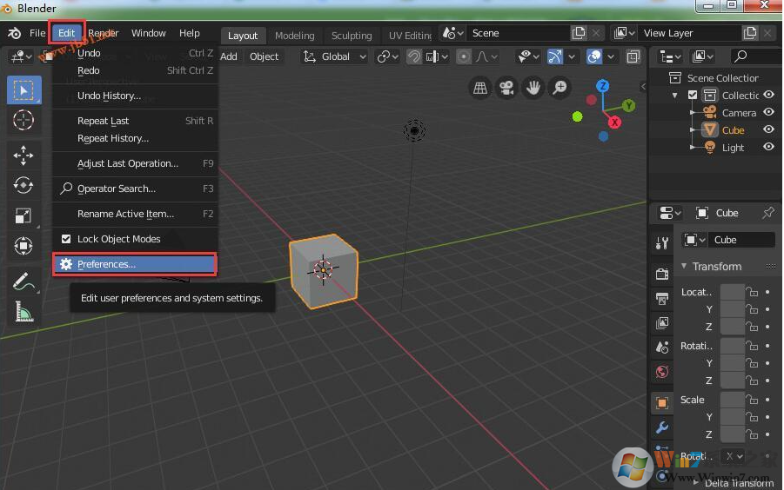
Task: Click the Add button in viewport header
Action: click(x=228, y=56)
